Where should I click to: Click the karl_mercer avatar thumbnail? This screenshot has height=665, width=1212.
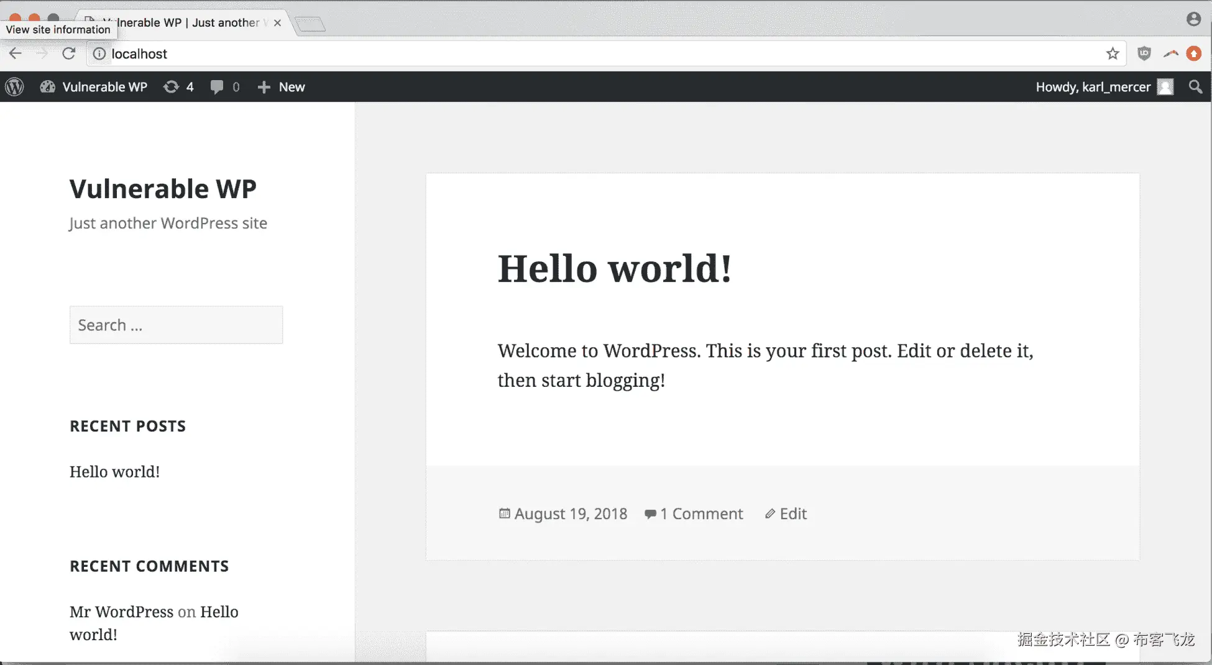coord(1165,87)
